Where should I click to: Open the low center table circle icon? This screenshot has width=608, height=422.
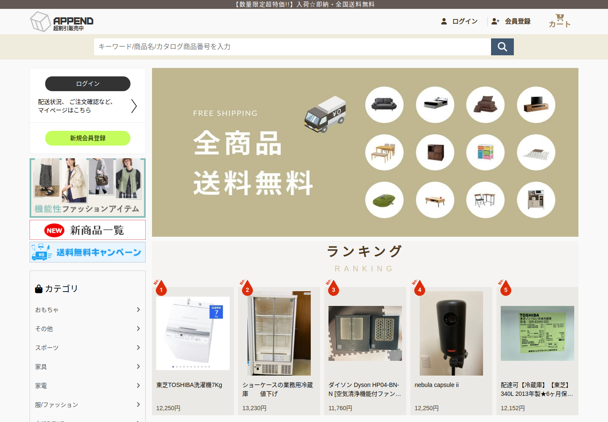[435, 200]
